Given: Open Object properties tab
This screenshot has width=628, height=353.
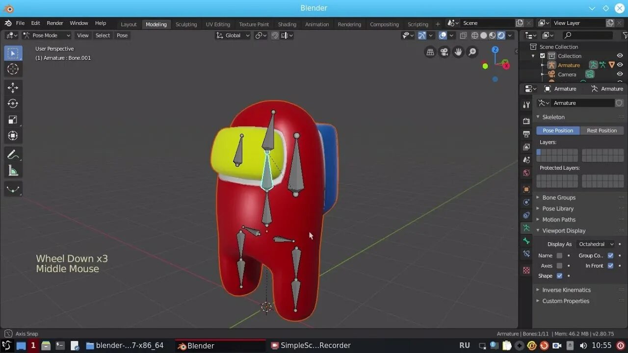Looking at the screenshot, I should point(526,189).
